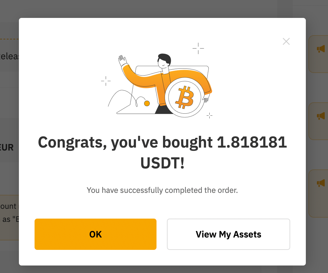The image size is (328, 273).
Task: Open View My Assets
Action: (x=228, y=234)
